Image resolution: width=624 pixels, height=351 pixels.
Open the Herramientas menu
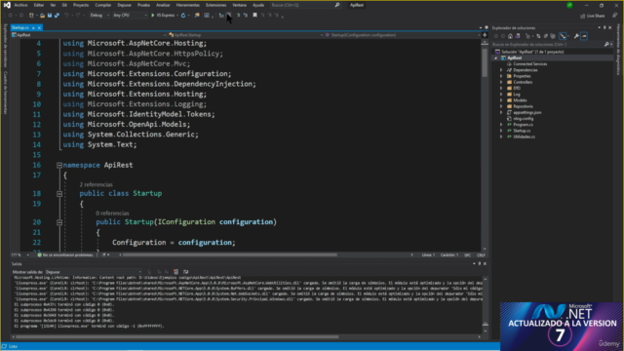(188, 5)
